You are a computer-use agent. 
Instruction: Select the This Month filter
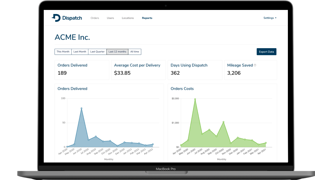click(x=63, y=52)
